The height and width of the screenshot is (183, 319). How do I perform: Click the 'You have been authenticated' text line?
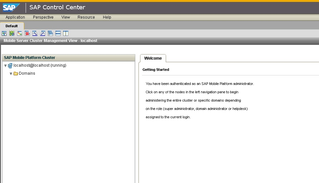[x=200, y=84]
